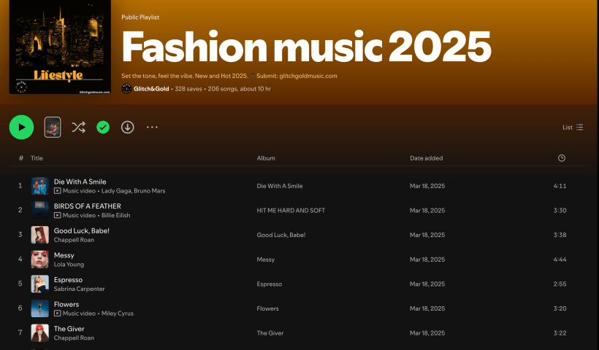Sort by the duration clock icon
This screenshot has height=350, width=599.
[561, 158]
